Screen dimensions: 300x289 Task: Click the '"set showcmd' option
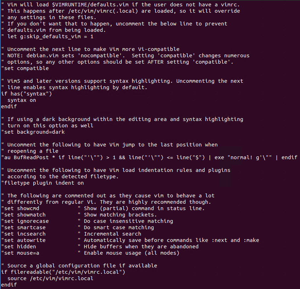20,208
